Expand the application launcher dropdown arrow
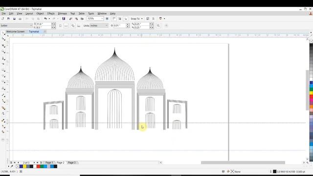Image resolution: width=313 pixels, height=176 pixels. [x=164, y=19]
